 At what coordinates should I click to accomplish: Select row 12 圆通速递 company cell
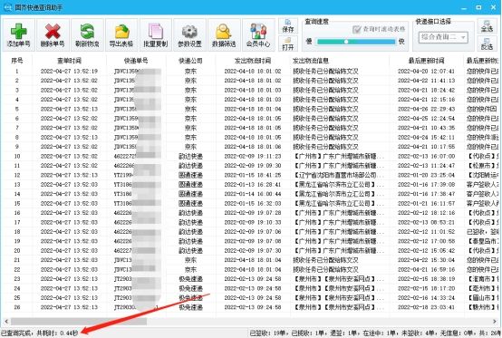click(x=190, y=175)
